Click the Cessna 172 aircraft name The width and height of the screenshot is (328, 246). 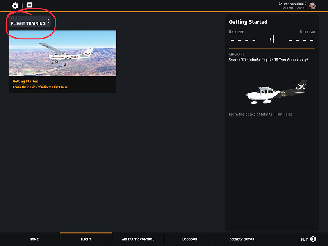(x=269, y=59)
